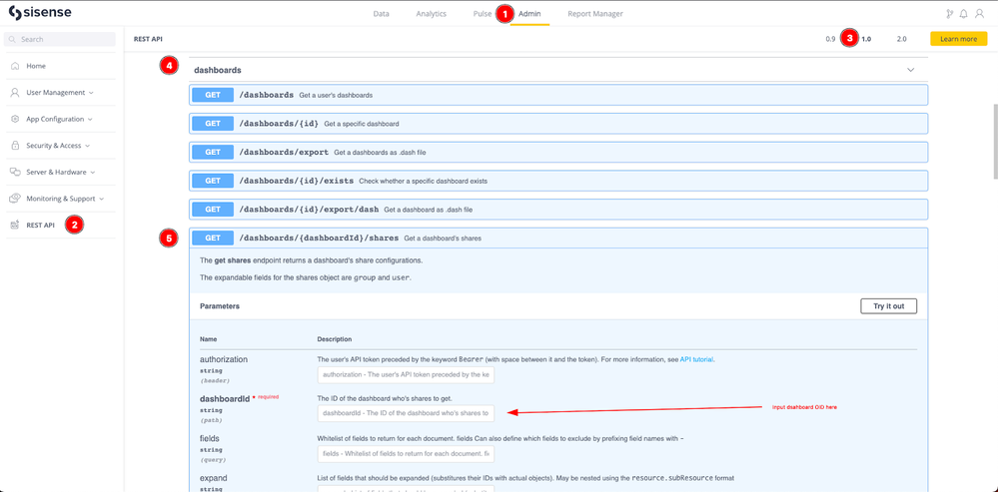Switch to the Analytics tab
Viewport: 998px width, 492px height.
click(x=431, y=14)
